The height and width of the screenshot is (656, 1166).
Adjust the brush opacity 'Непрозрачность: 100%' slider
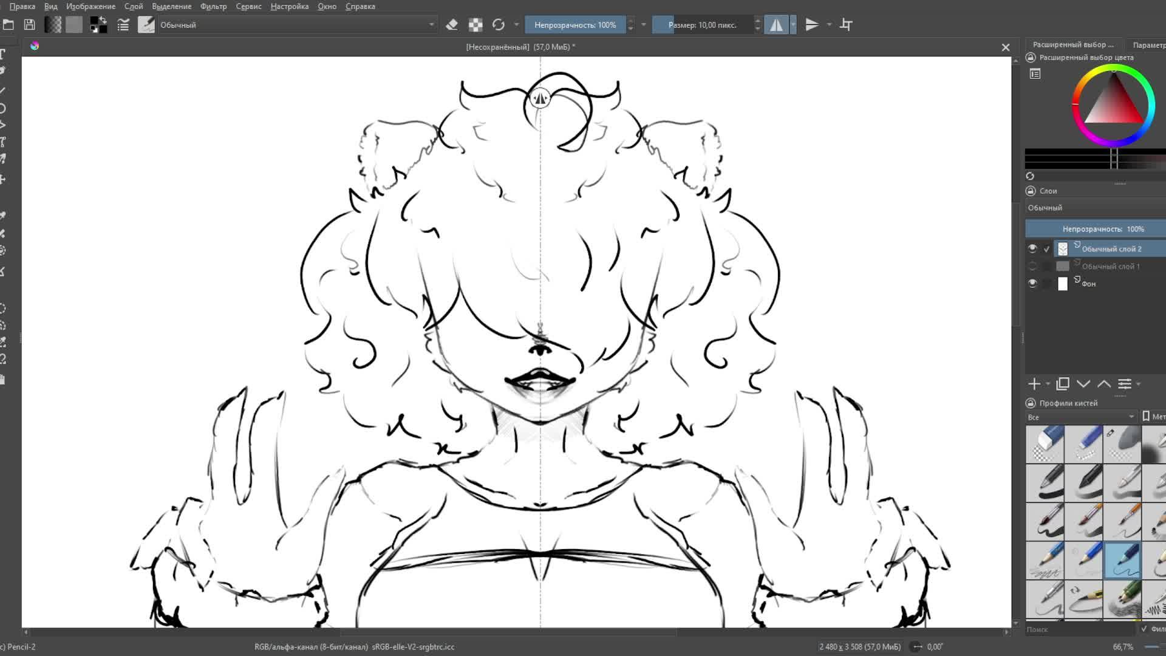click(x=575, y=25)
